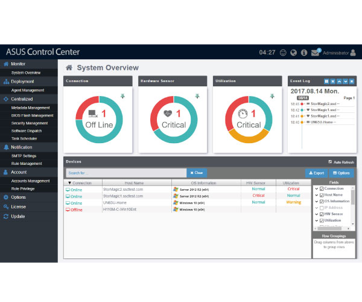Uncheck the Host Name field checkbox

[x=322, y=195]
